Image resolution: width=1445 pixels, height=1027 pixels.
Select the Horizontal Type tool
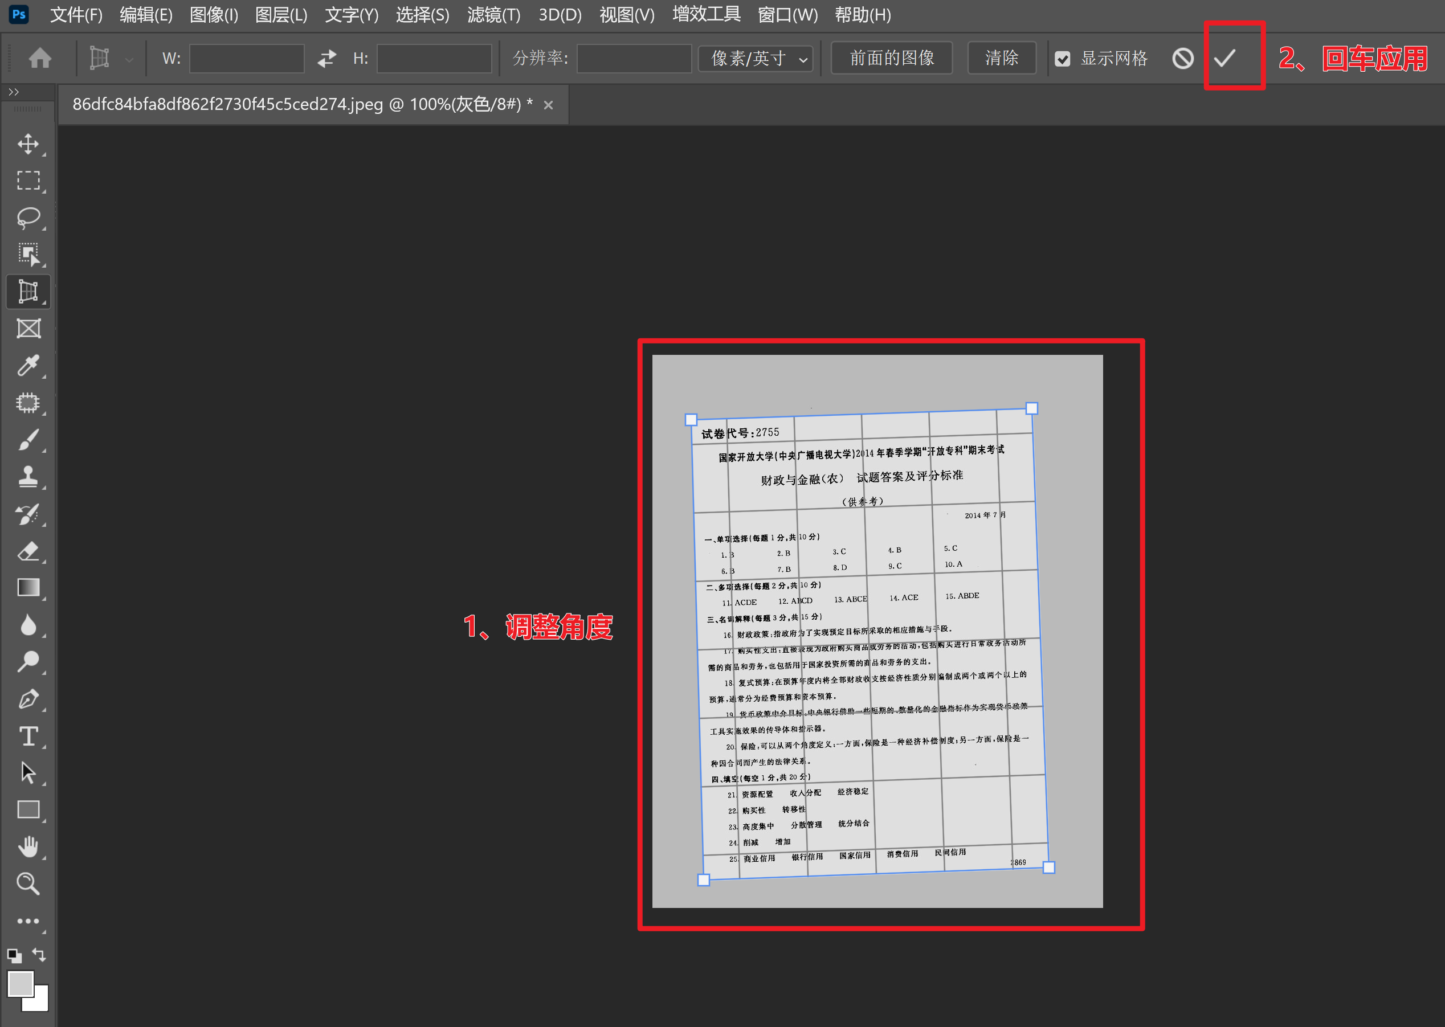click(x=28, y=736)
